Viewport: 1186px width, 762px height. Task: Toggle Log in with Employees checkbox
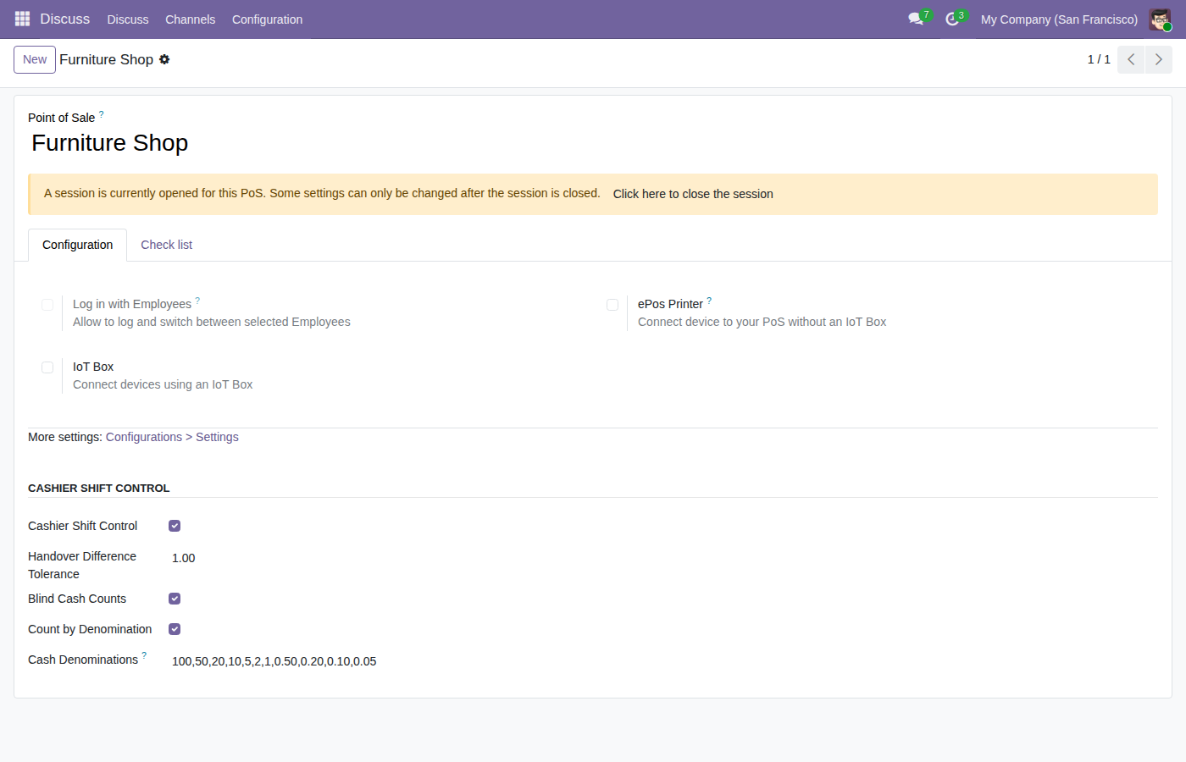(x=47, y=305)
